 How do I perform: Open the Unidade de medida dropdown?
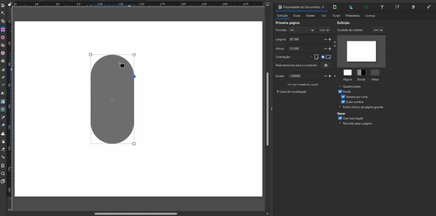click(378, 30)
